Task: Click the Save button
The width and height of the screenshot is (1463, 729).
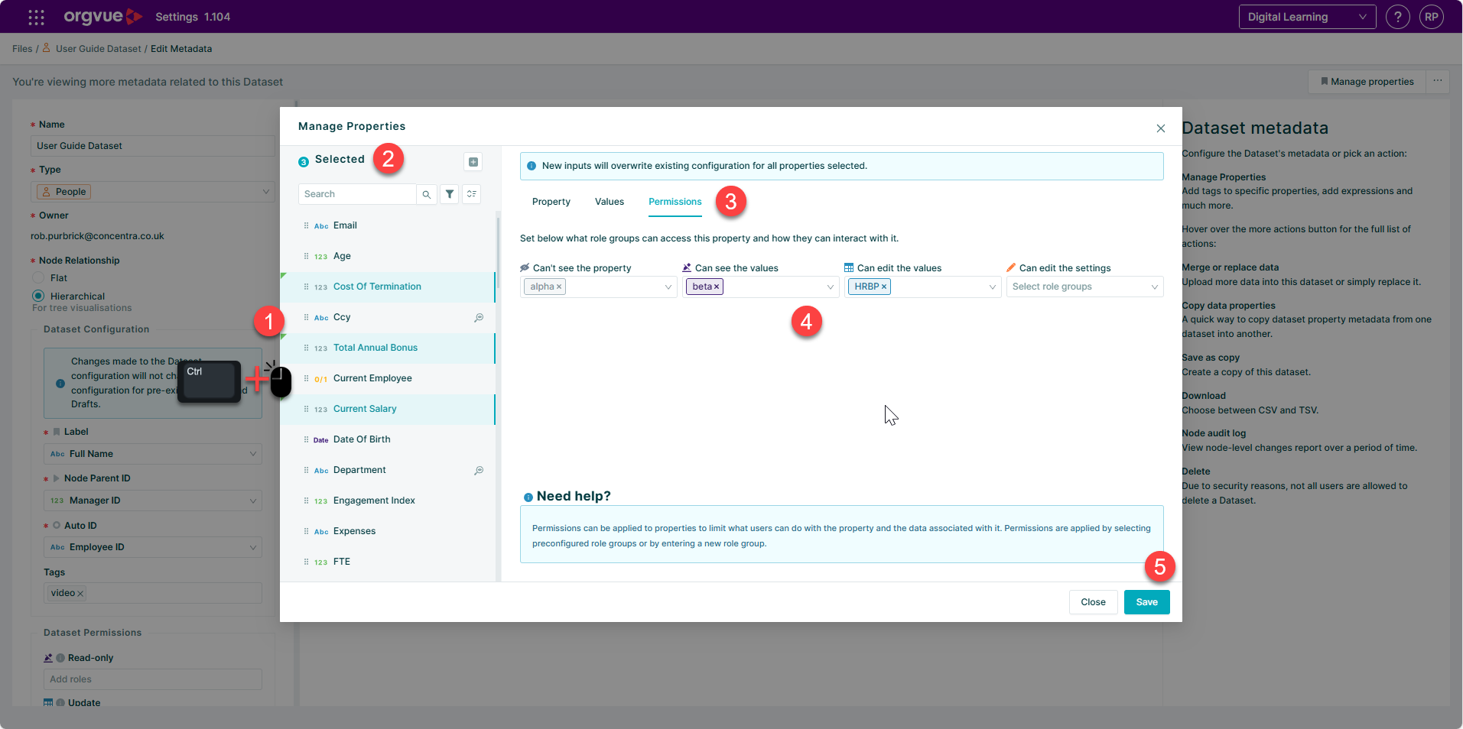Action: (1146, 602)
